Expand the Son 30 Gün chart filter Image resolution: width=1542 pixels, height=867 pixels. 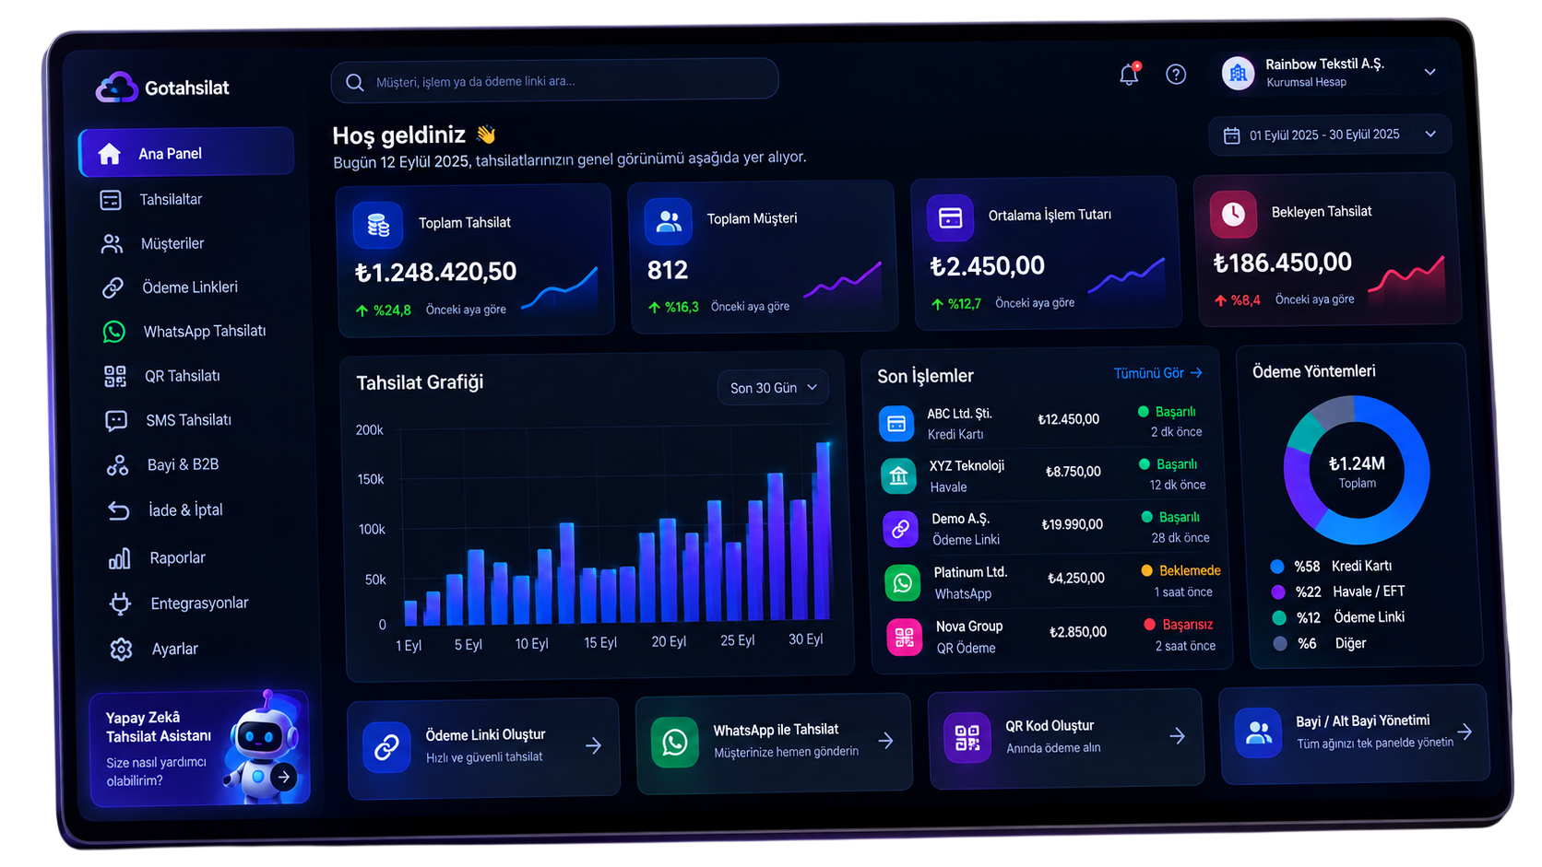pyautogui.click(x=773, y=388)
